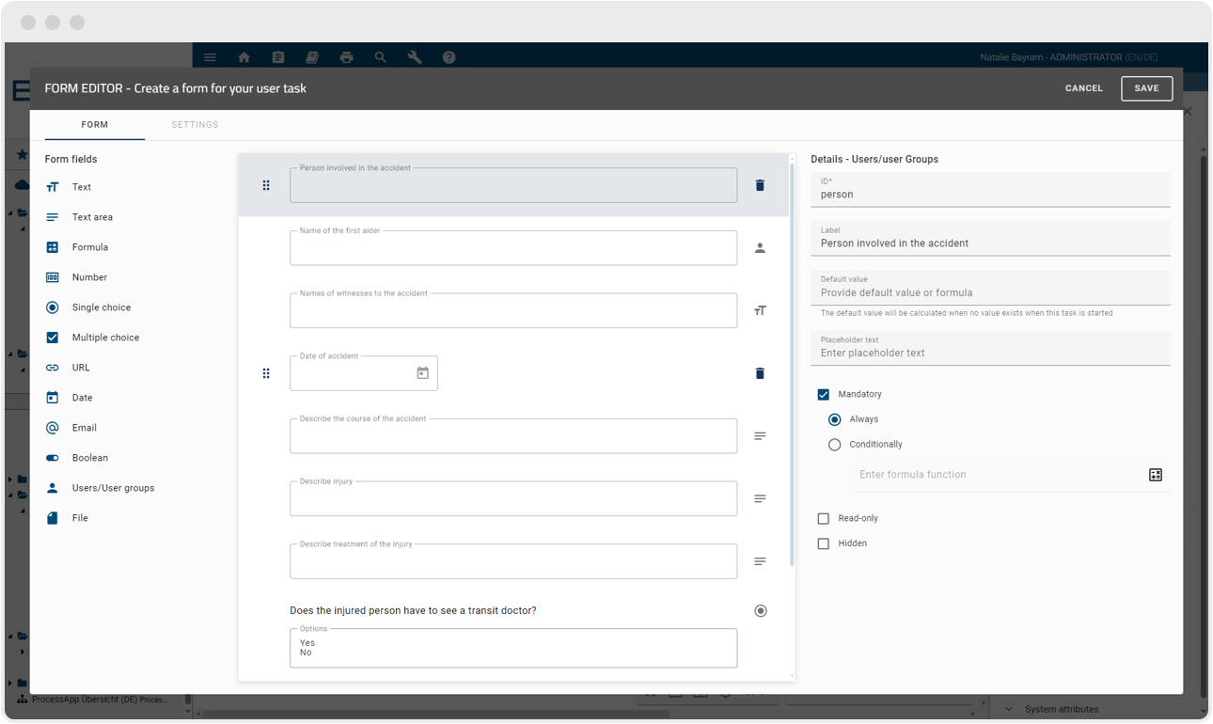Screen dimensions: 1213x724
Task: Edit the Label field in Details
Action: pos(990,238)
